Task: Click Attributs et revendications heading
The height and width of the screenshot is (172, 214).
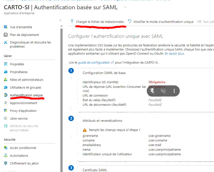Action: (x=102, y=121)
